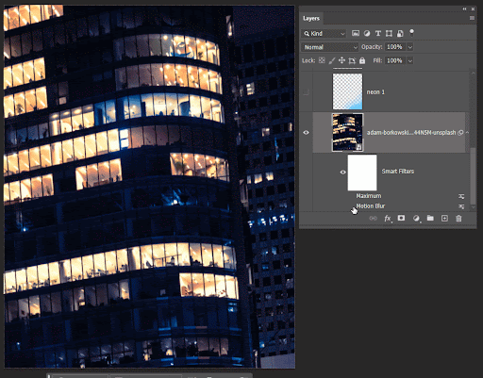
Task: Lock position move icon
Action: (341, 60)
